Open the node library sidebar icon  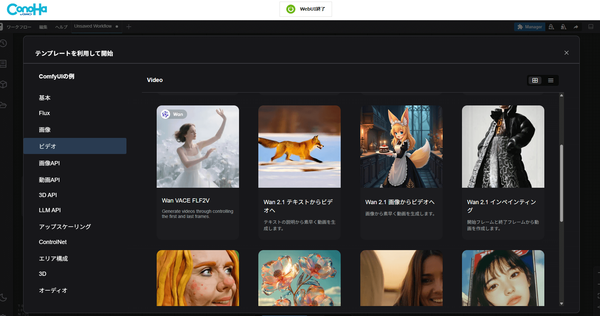pos(3,64)
